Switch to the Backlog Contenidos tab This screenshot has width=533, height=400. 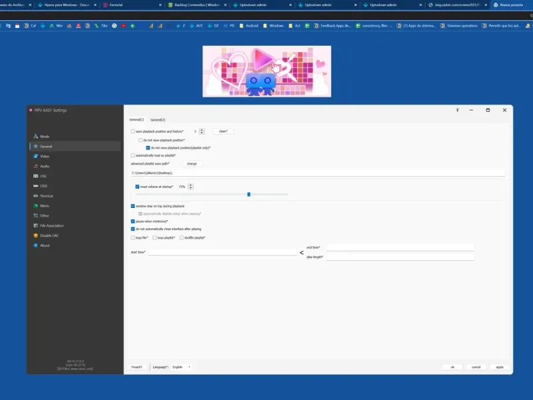tap(197, 5)
